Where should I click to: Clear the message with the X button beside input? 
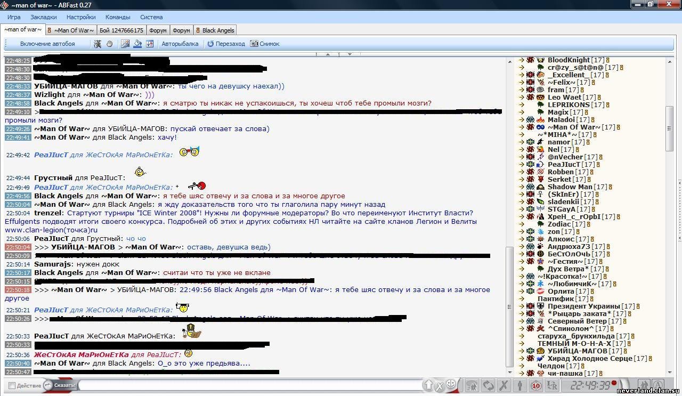coord(440,385)
